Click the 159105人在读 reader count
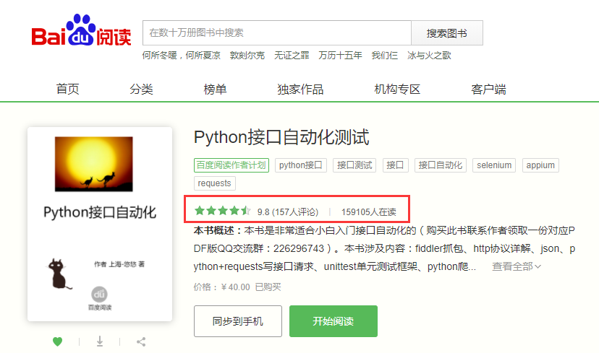The image size is (599, 353). click(369, 212)
